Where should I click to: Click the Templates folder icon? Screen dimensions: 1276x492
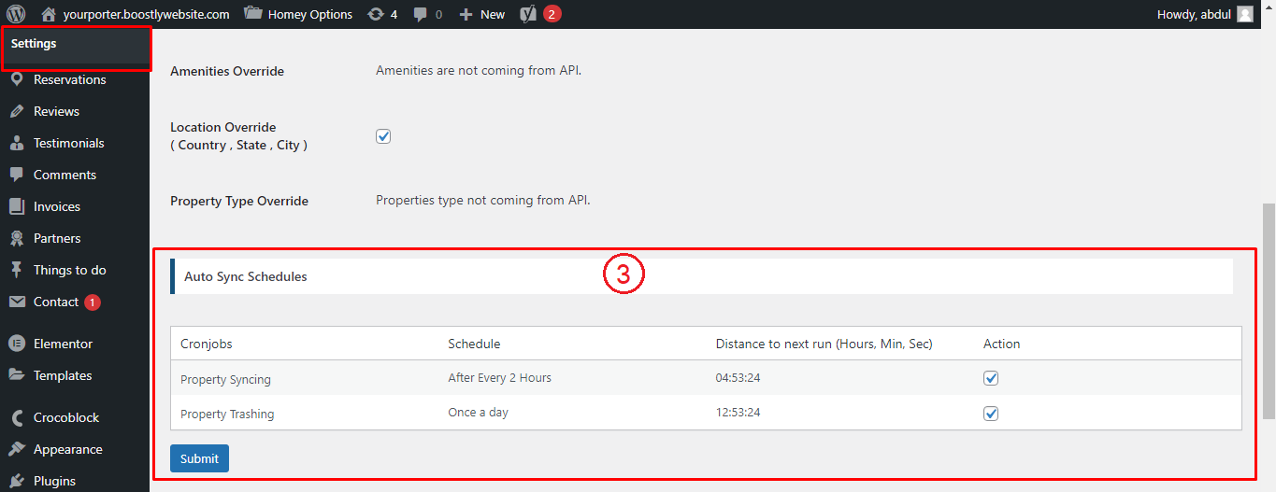pyautogui.click(x=16, y=375)
